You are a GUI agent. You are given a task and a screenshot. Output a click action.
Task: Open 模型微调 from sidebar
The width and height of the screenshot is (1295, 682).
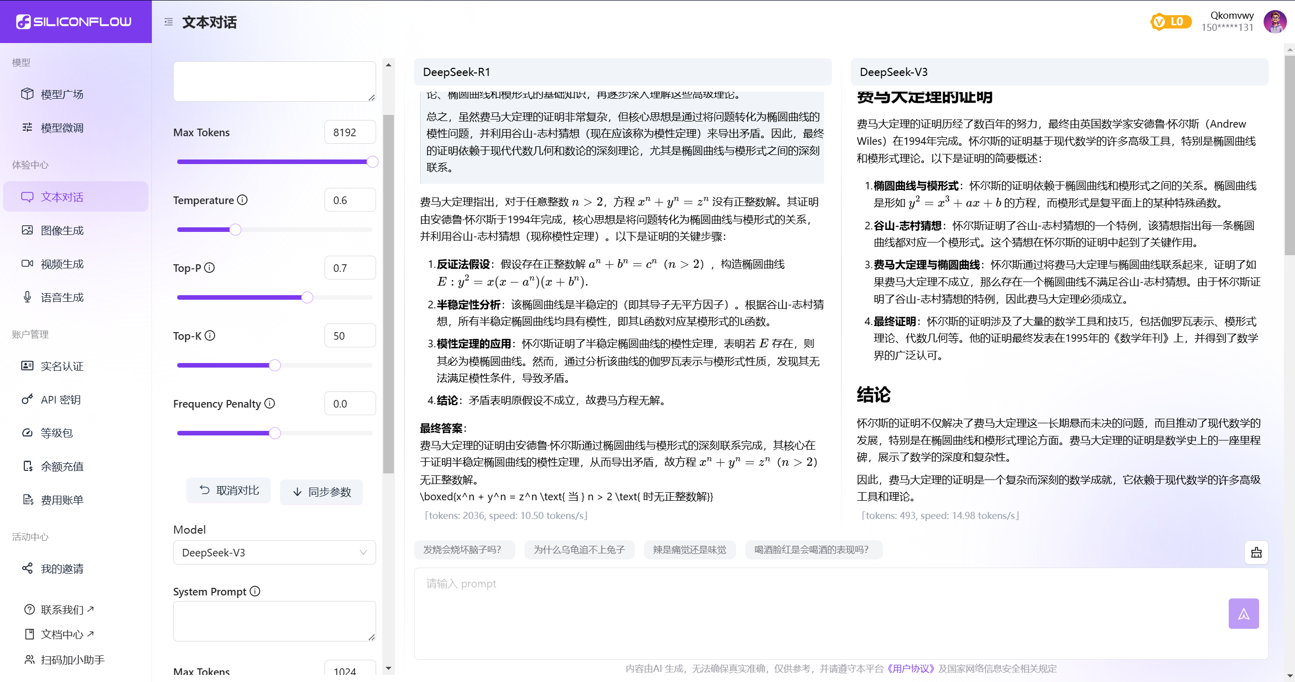tap(75, 128)
